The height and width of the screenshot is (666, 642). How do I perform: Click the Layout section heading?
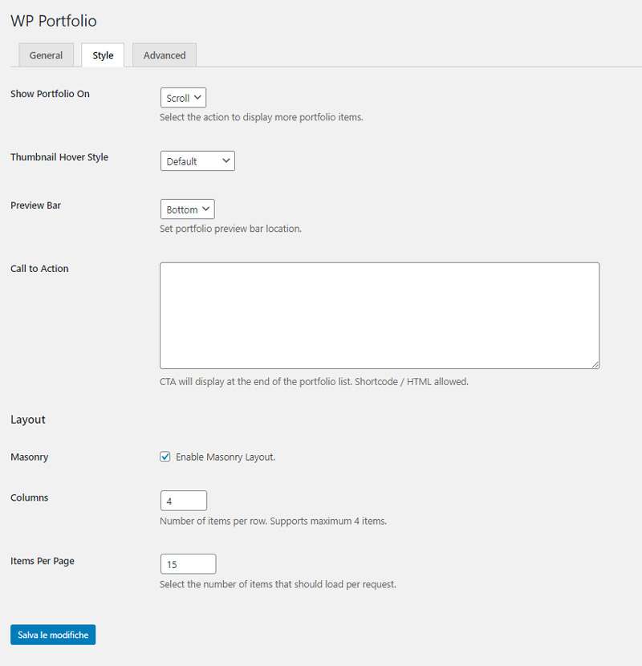point(28,420)
